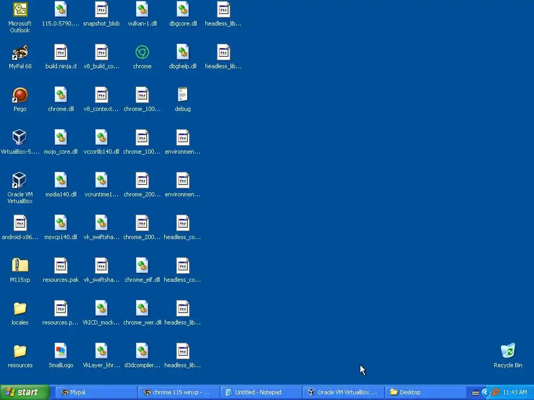Select the chrome_wer.dll file icon
Image resolution: width=534 pixels, height=400 pixels.
[142, 308]
